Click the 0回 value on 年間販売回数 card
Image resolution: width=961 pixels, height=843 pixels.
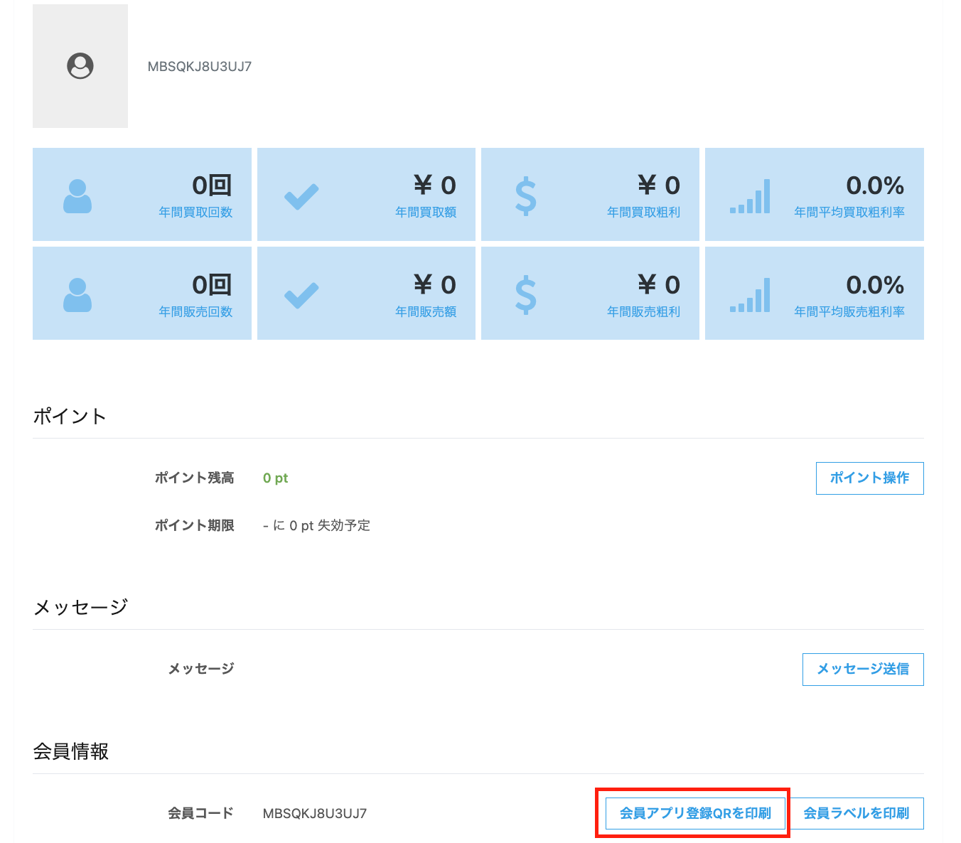click(x=212, y=285)
